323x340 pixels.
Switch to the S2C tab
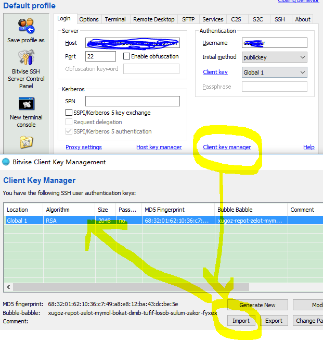(258, 19)
